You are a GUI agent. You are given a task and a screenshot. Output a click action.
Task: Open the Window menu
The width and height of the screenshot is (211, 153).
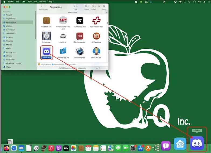point(43,2)
